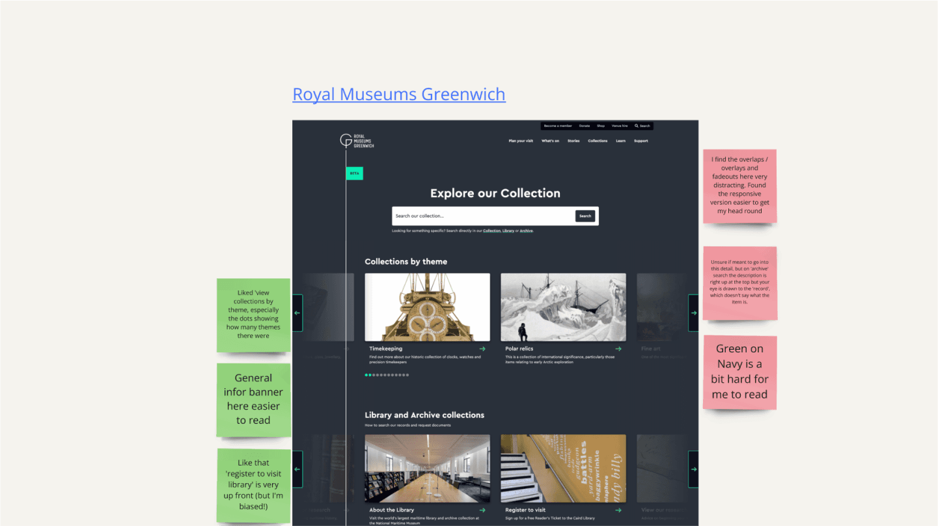Click 'How to search our records' subtitle

point(407,425)
